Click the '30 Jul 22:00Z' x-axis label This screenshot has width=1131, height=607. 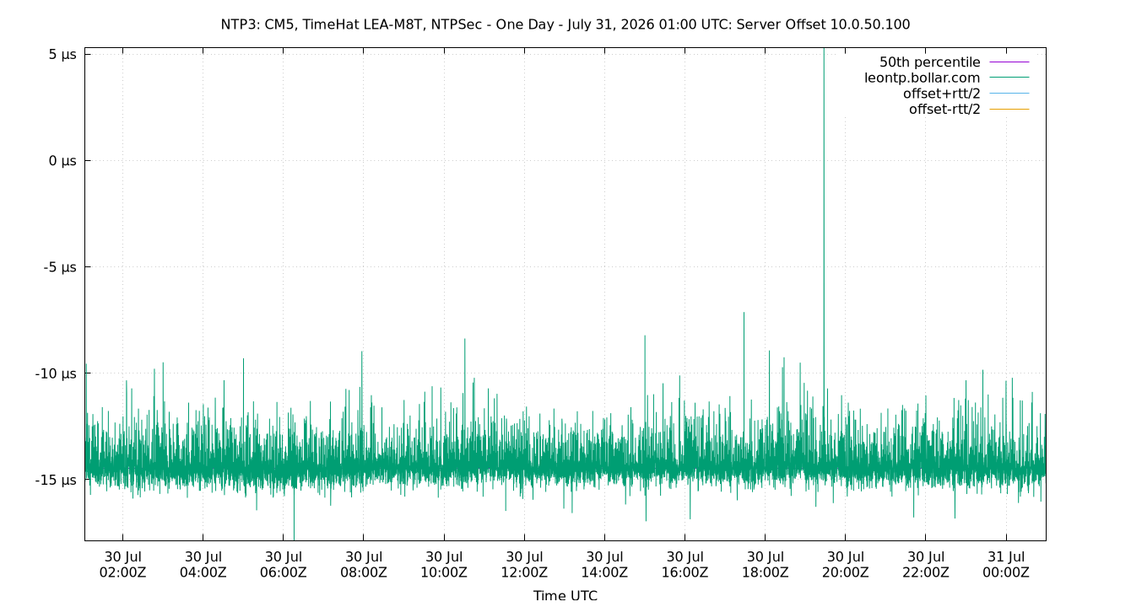click(926, 565)
